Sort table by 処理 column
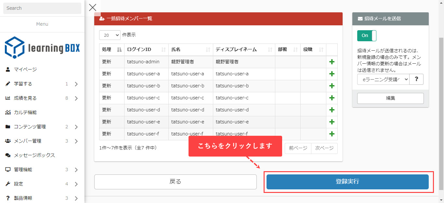 [x=111, y=50]
